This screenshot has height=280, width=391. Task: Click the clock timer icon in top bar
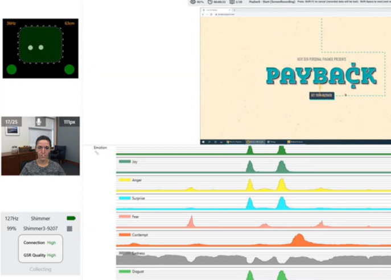pyautogui.click(x=210, y=2)
